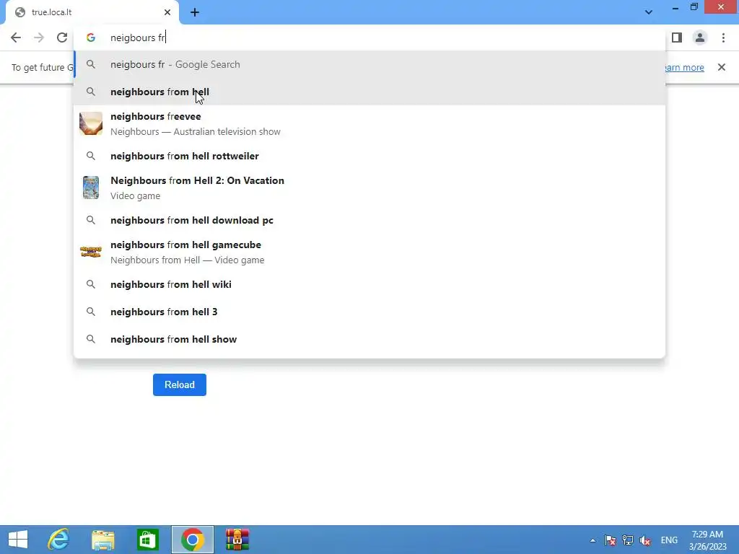The height and width of the screenshot is (554, 739).
Task: Close the true.loca.lt tab
Action: click(167, 12)
